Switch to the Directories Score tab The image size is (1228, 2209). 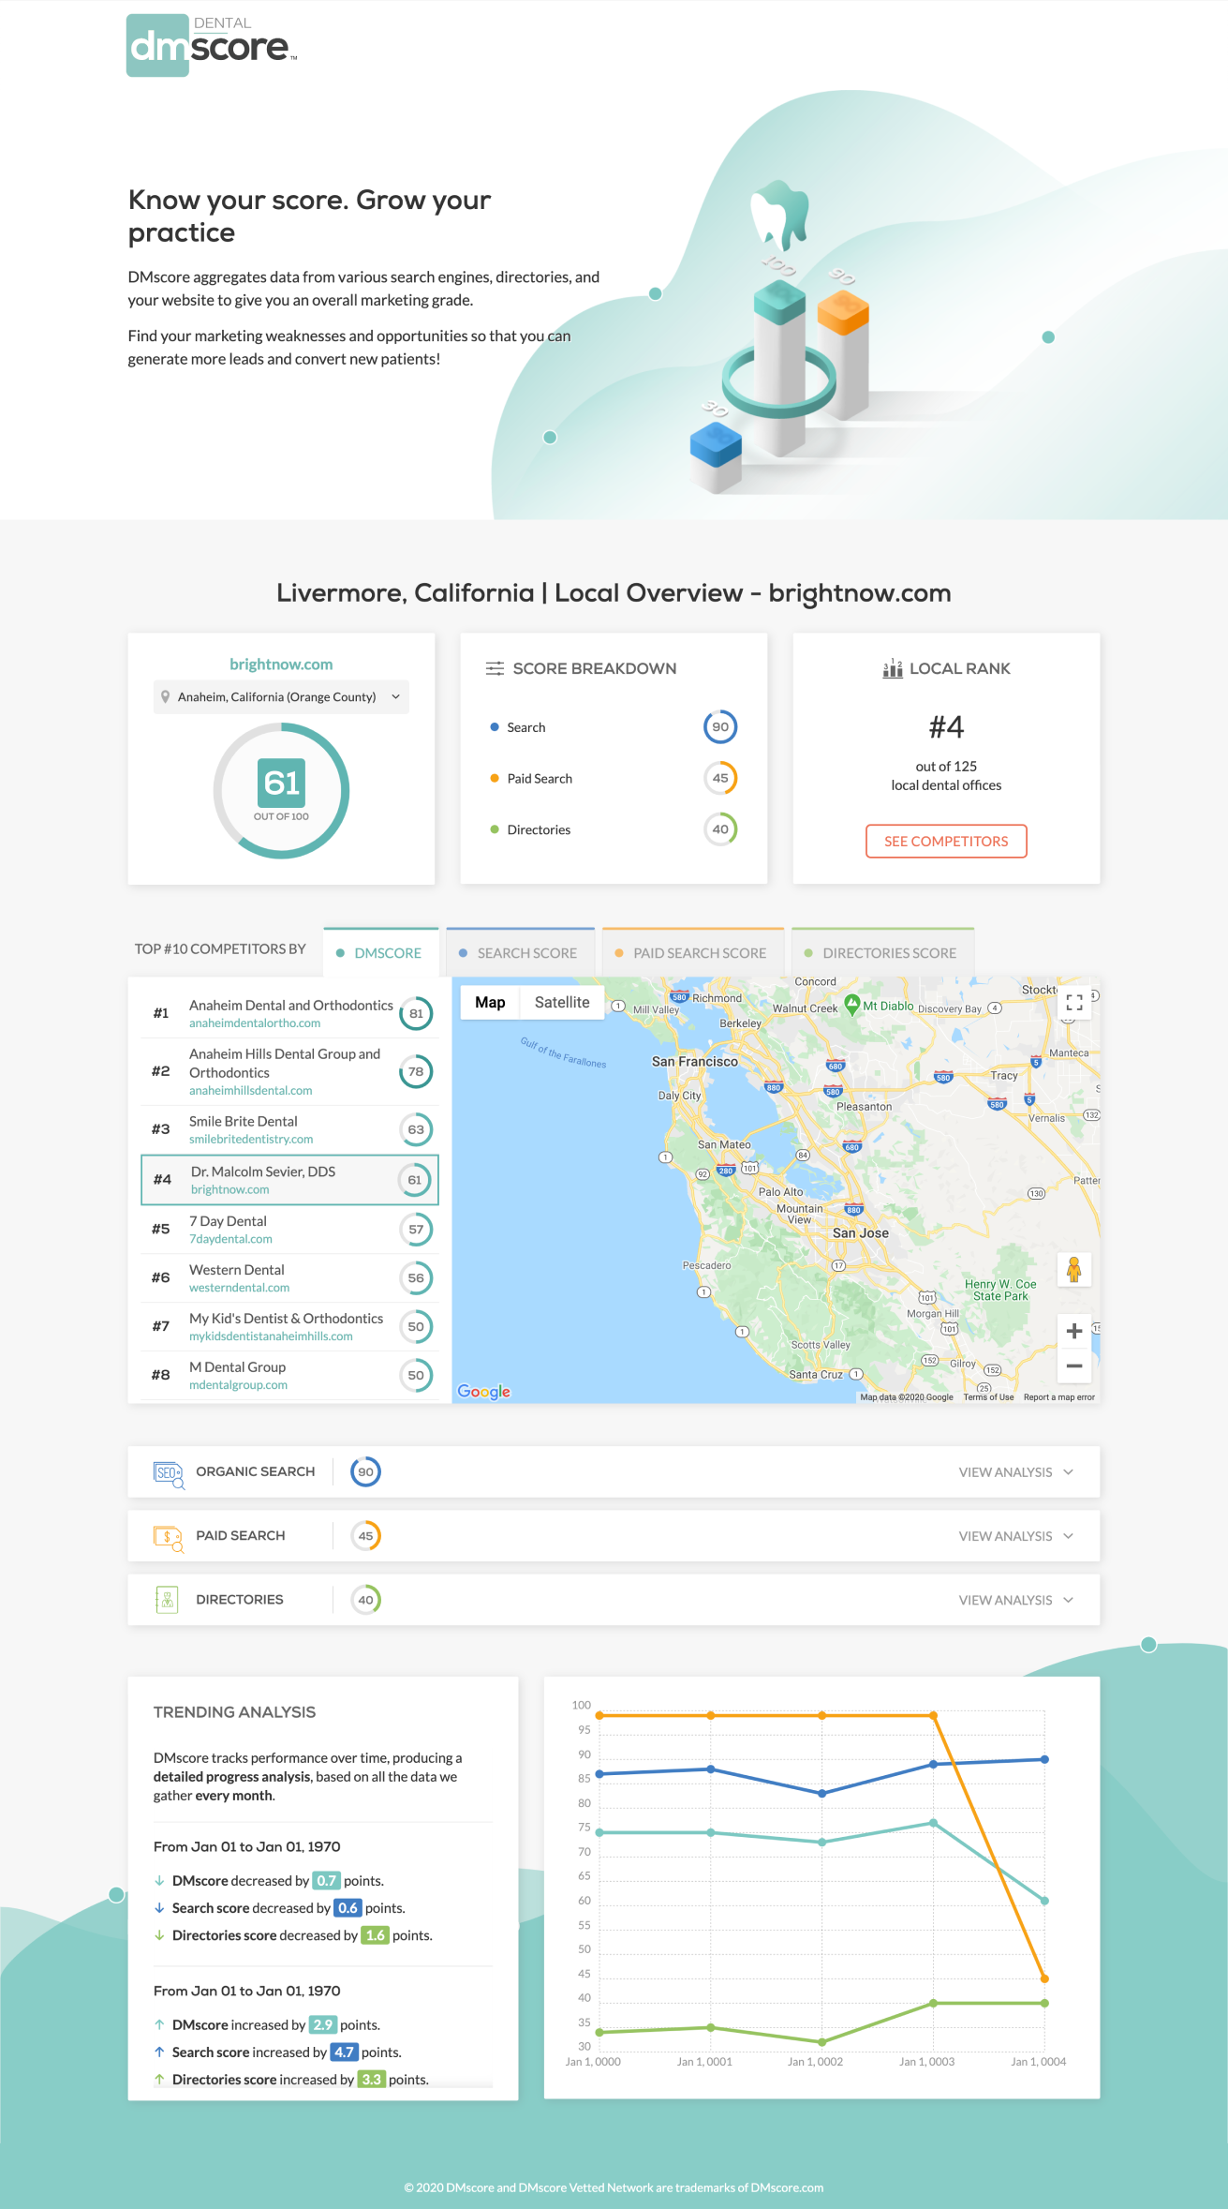pyautogui.click(x=882, y=952)
